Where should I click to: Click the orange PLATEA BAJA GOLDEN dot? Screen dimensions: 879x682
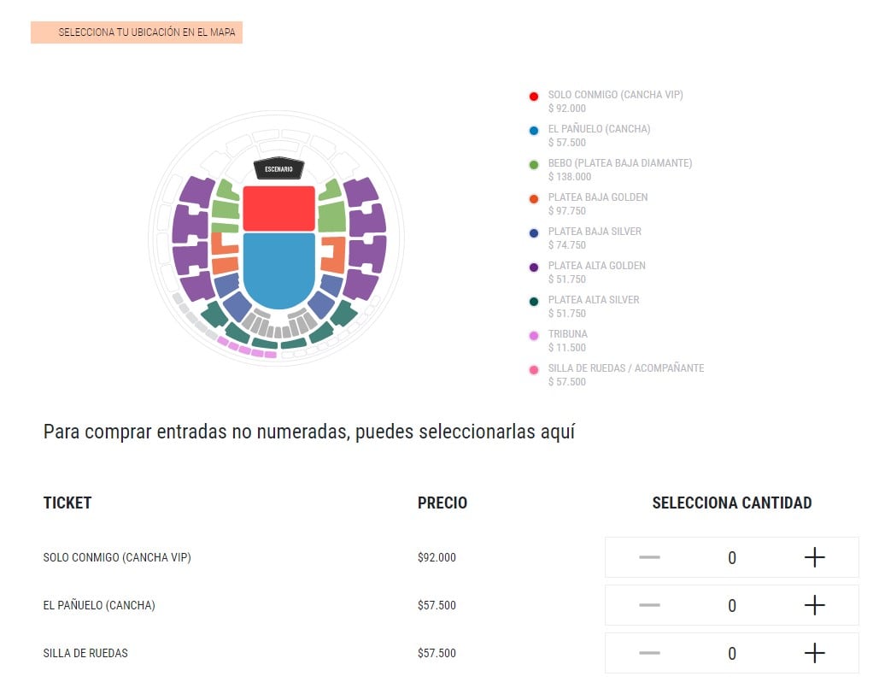(535, 198)
